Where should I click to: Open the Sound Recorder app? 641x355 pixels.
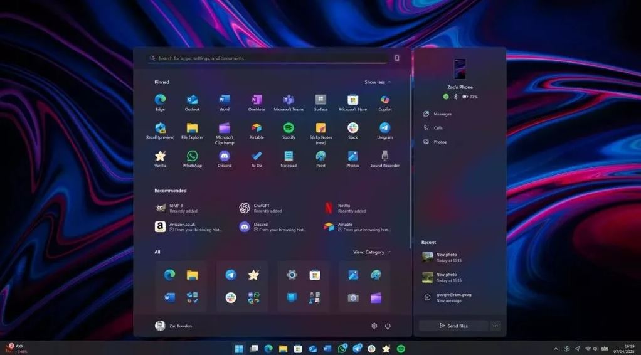coord(384,157)
